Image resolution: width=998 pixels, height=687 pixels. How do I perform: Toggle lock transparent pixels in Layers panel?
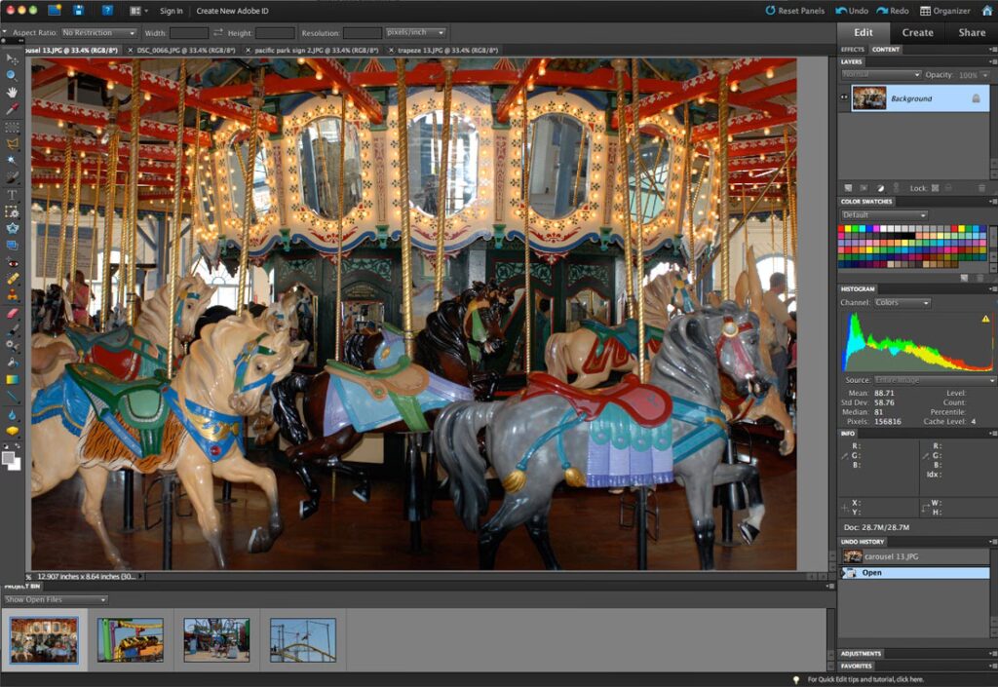coord(934,187)
